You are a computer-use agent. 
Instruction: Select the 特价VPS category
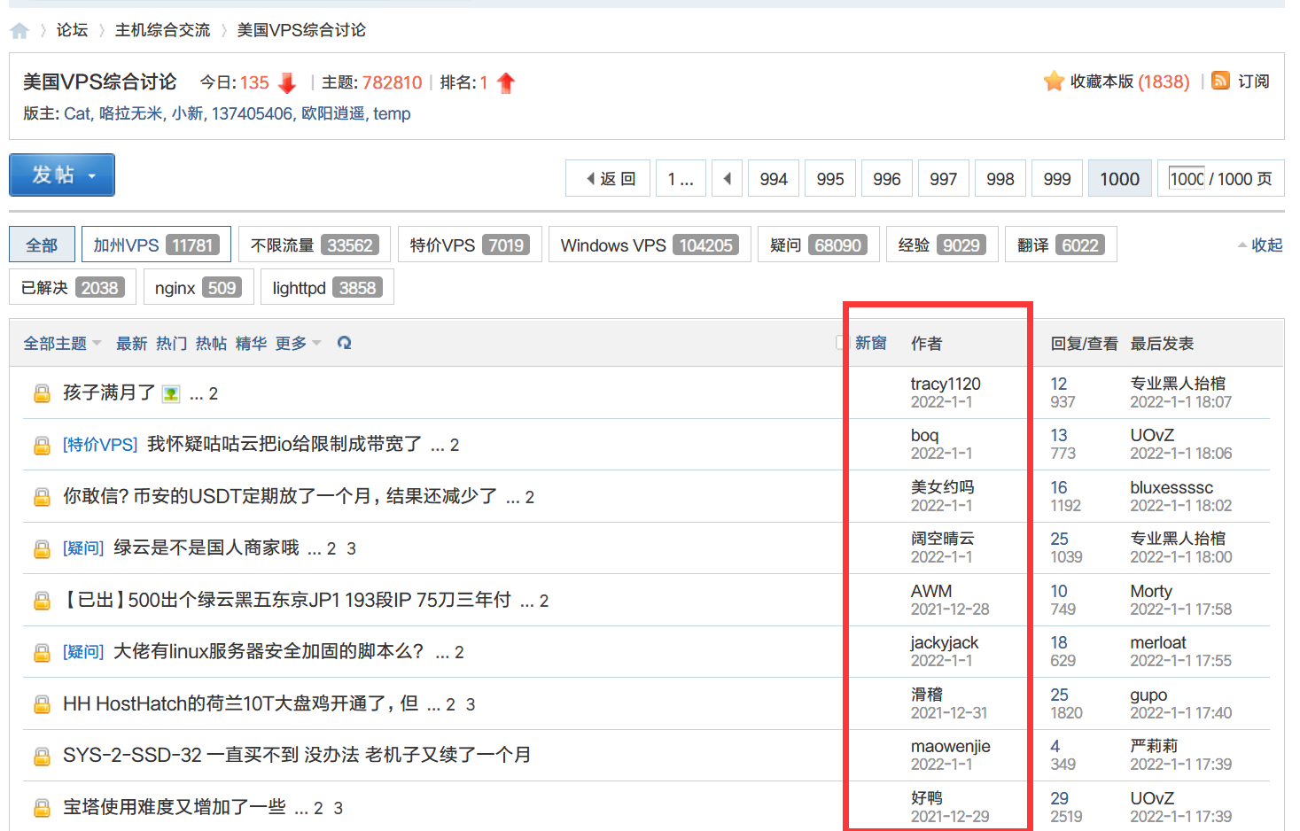[x=470, y=245]
